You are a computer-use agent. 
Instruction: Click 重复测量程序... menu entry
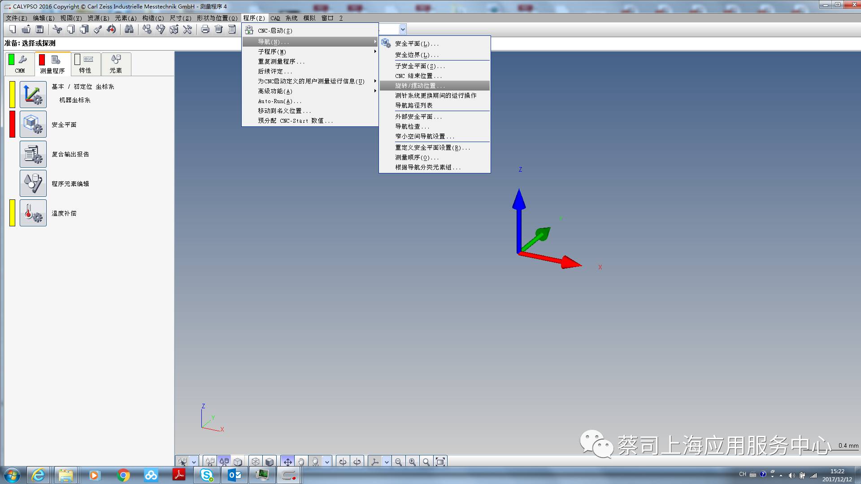[310, 61]
